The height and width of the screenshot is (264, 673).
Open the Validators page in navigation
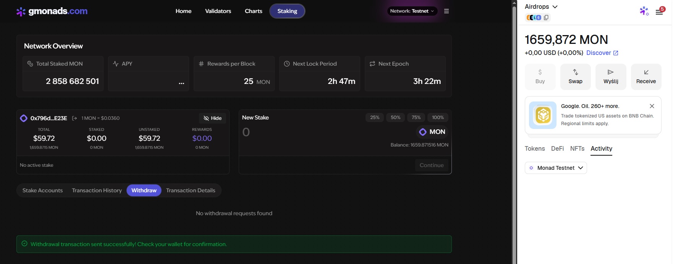point(218,11)
